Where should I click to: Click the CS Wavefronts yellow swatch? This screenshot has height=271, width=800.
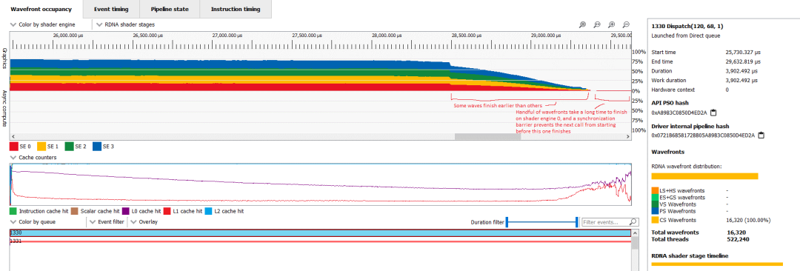pos(655,220)
